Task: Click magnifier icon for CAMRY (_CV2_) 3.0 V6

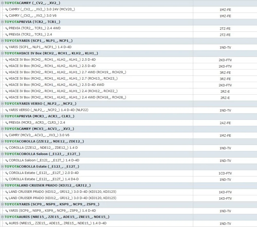Action: click(x=6, y=16)
